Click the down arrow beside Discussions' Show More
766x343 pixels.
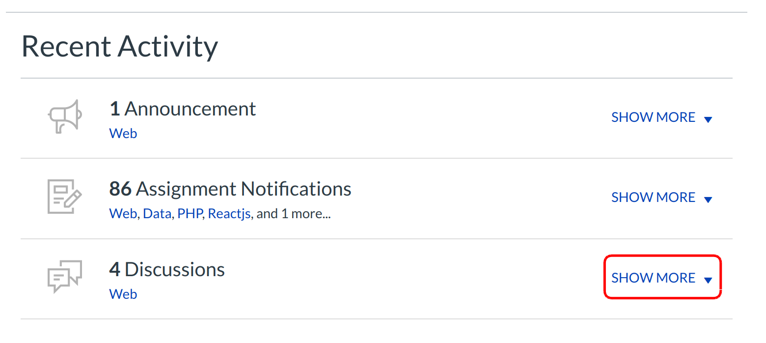click(x=708, y=280)
